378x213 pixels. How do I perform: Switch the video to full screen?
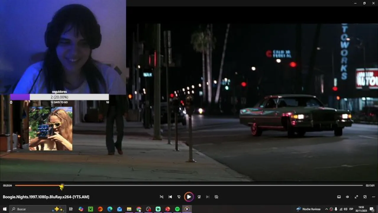(x=356, y=197)
